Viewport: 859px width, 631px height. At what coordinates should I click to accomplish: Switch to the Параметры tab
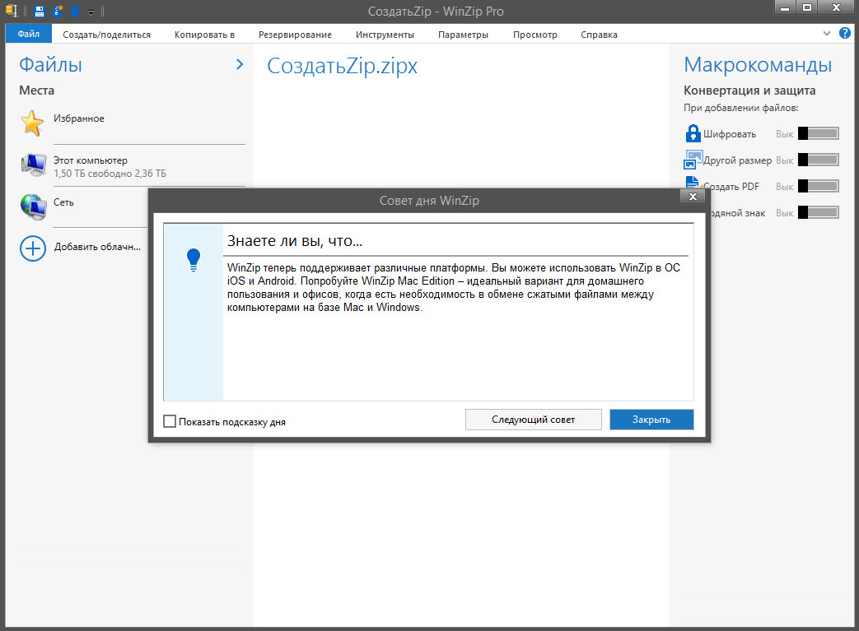(463, 35)
